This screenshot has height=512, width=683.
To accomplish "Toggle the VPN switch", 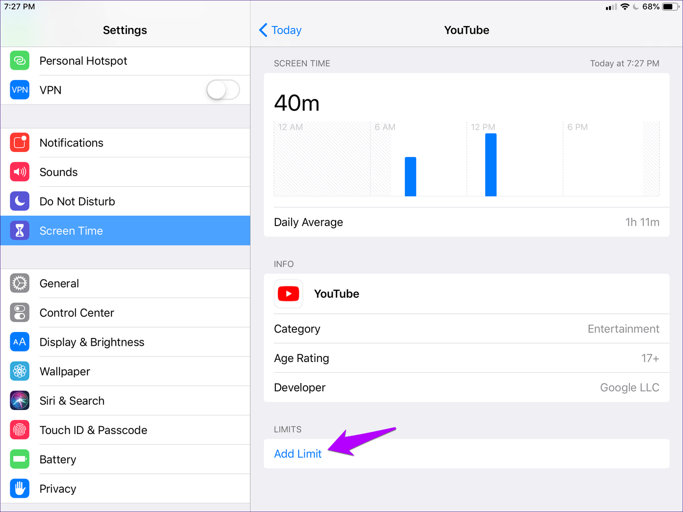I will pos(223,90).
